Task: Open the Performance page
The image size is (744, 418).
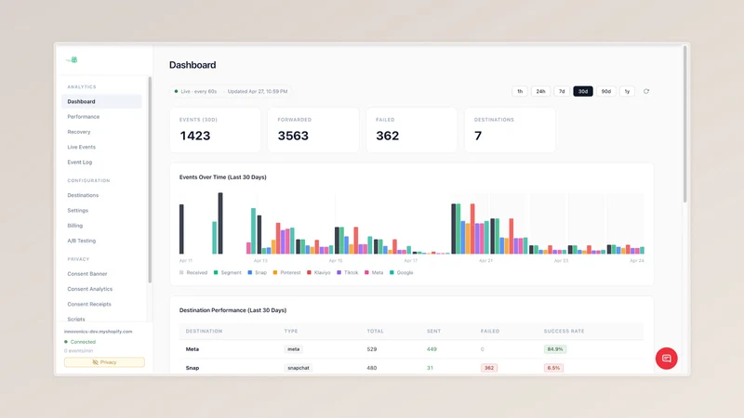Action: pyautogui.click(x=84, y=117)
